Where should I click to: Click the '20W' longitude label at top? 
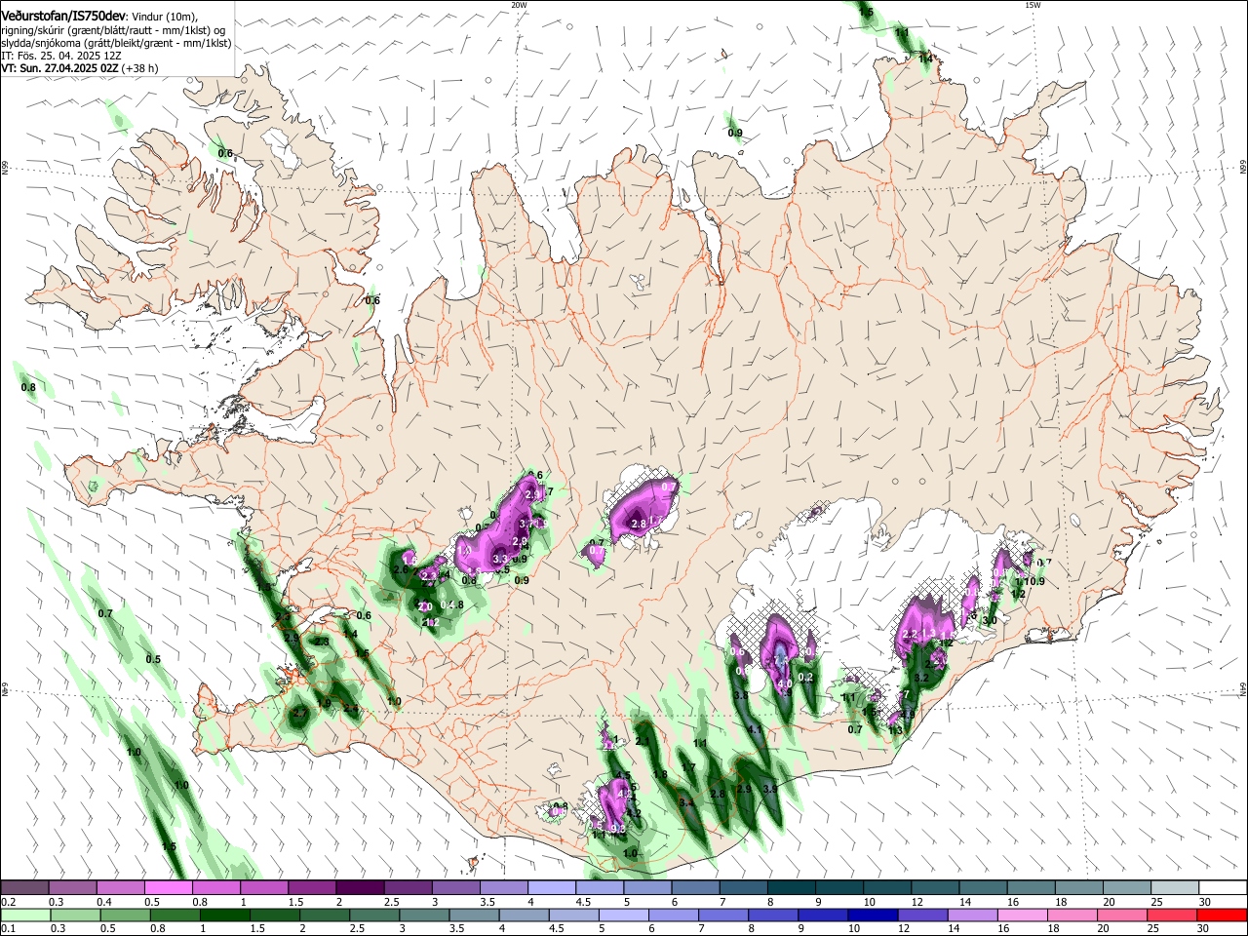click(519, 5)
